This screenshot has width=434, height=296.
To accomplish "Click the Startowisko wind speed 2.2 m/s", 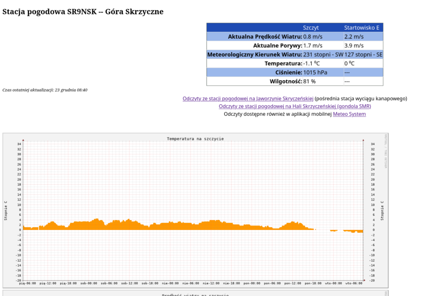I will (354, 37).
